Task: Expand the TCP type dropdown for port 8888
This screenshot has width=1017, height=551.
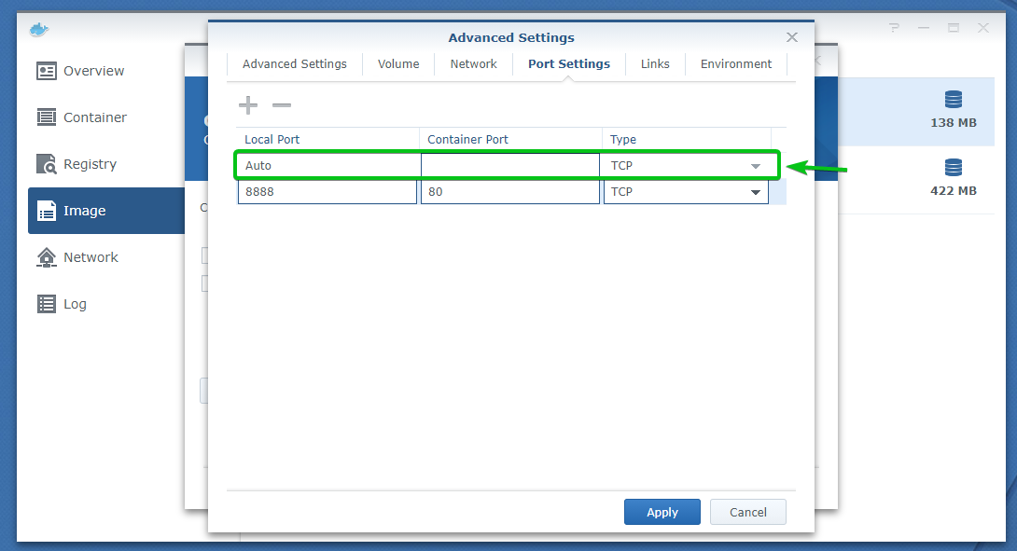Action: (x=755, y=192)
